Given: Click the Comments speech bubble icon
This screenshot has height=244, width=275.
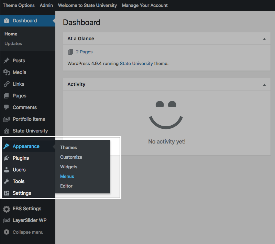Looking at the screenshot, I should pyautogui.click(x=7, y=107).
